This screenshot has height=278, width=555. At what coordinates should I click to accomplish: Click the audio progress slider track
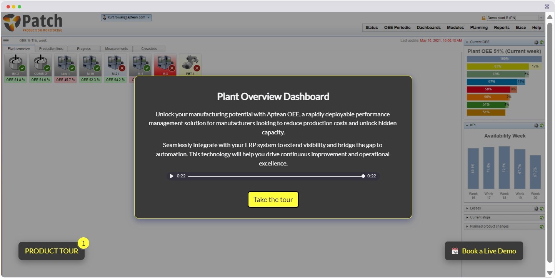(x=276, y=176)
